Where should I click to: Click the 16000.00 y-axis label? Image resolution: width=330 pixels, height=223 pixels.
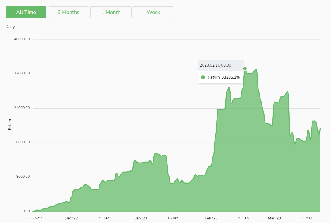(x=22, y=142)
